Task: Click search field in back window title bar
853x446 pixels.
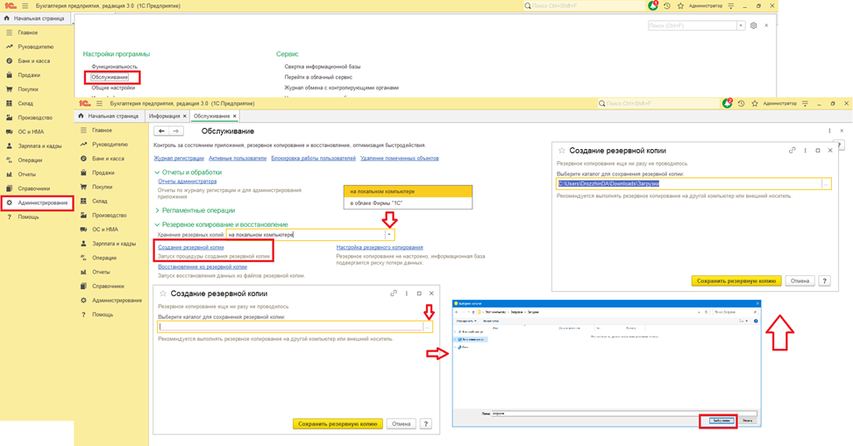Action: point(584,6)
